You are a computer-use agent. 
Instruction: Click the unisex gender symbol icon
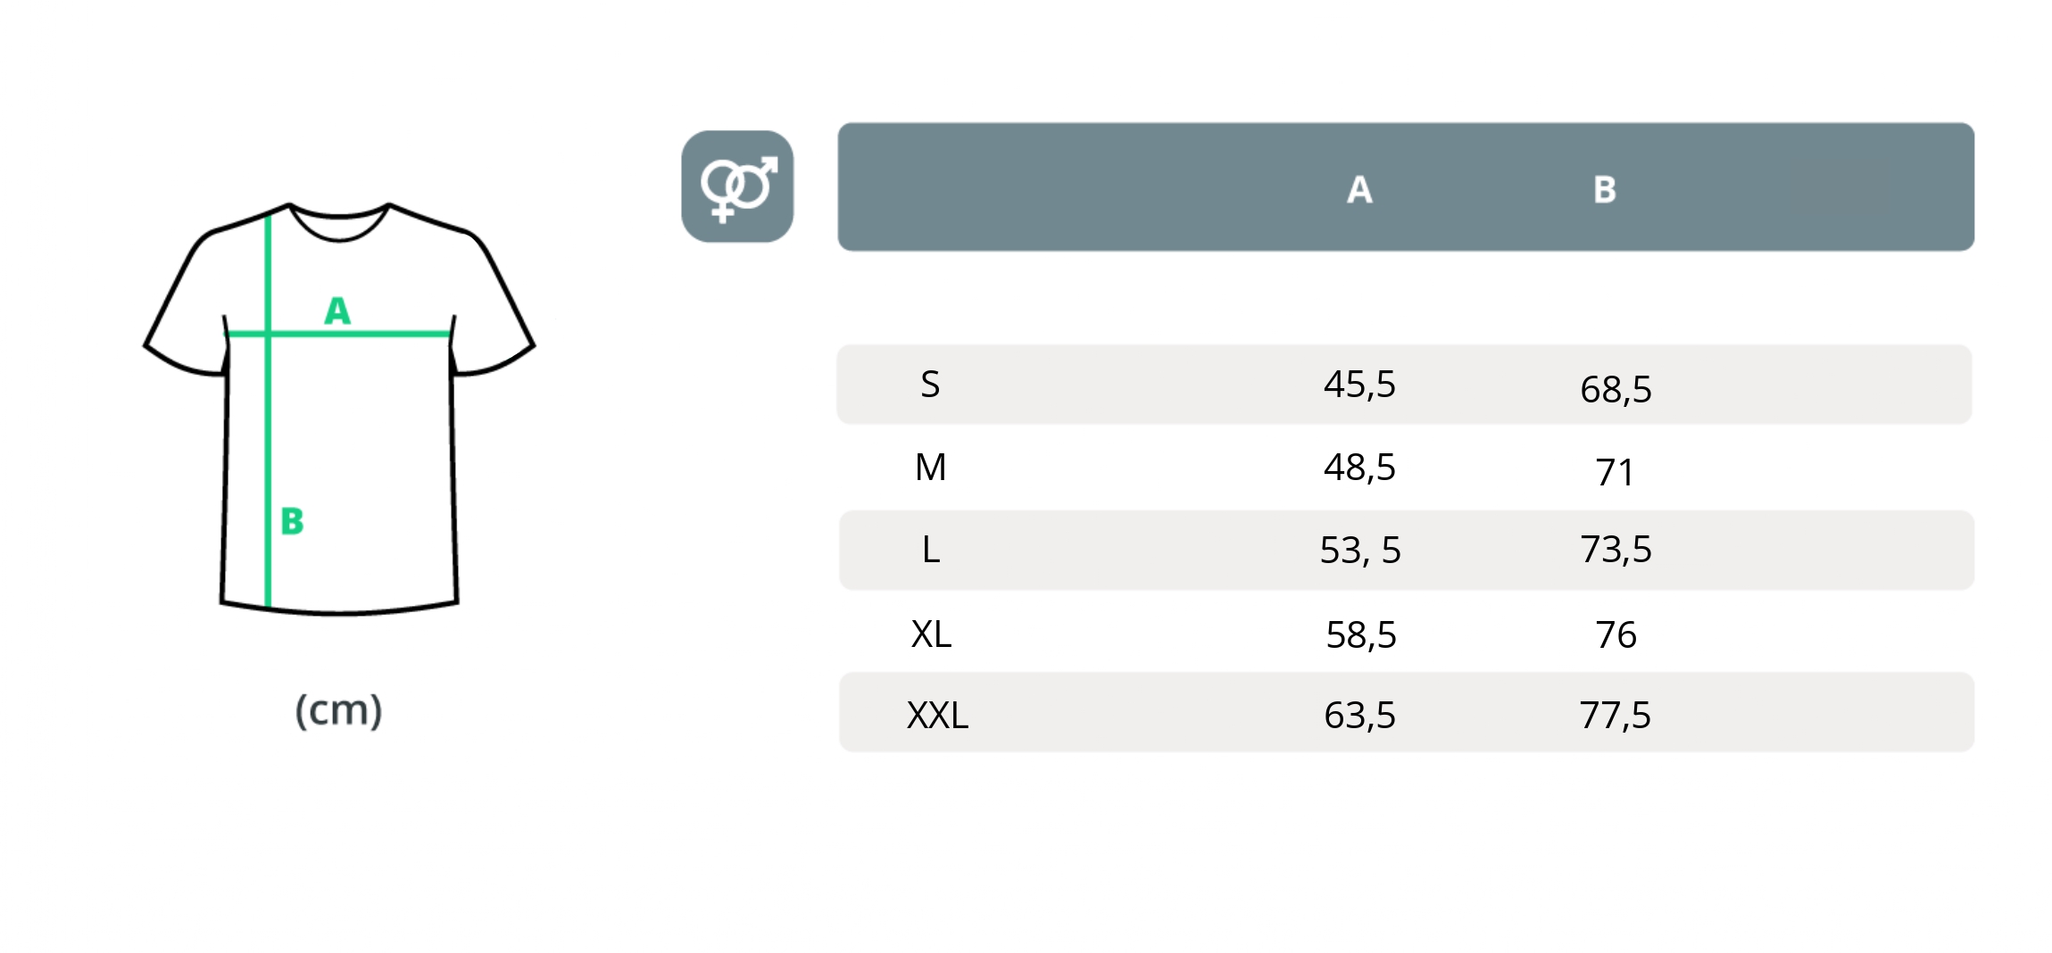737,186
